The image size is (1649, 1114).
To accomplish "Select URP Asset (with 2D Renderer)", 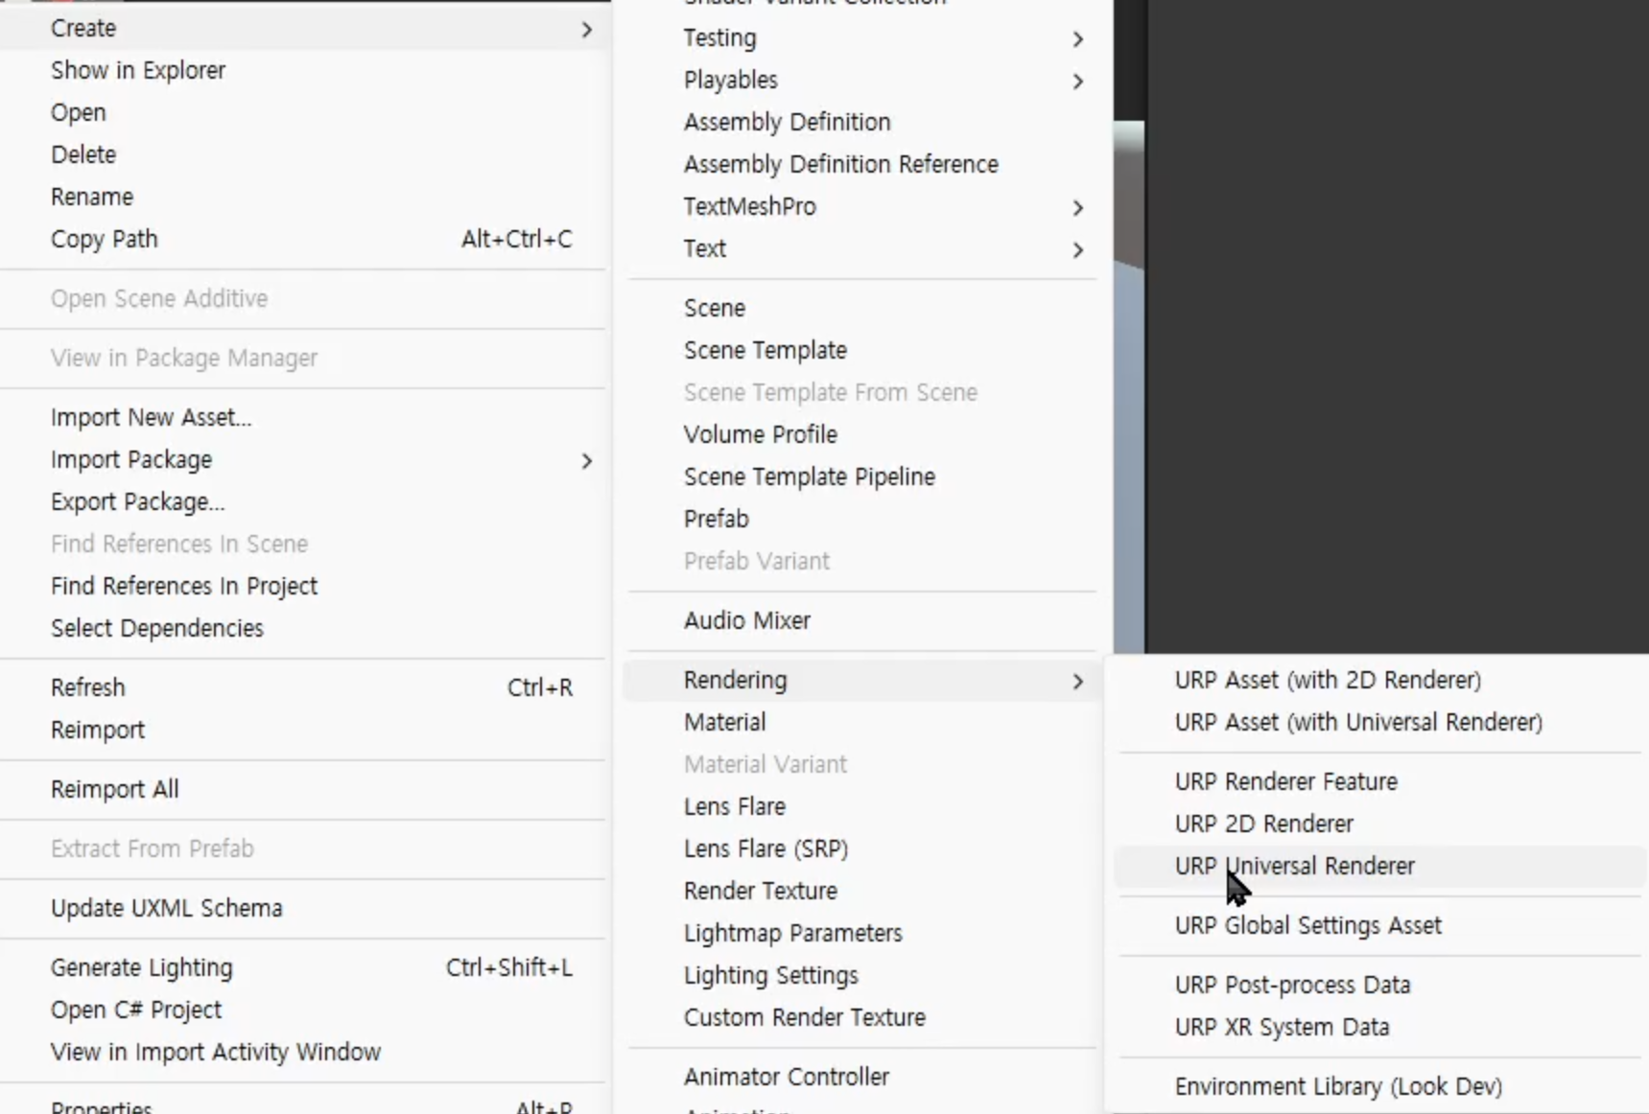I will (x=1380, y=681).
